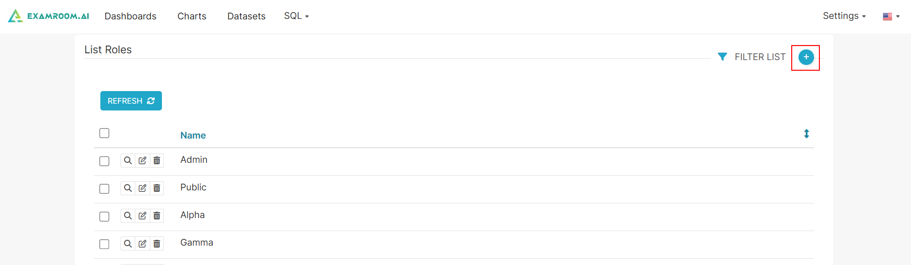Tick the Alpha row checkbox
The image size is (911, 265).
[x=104, y=216]
